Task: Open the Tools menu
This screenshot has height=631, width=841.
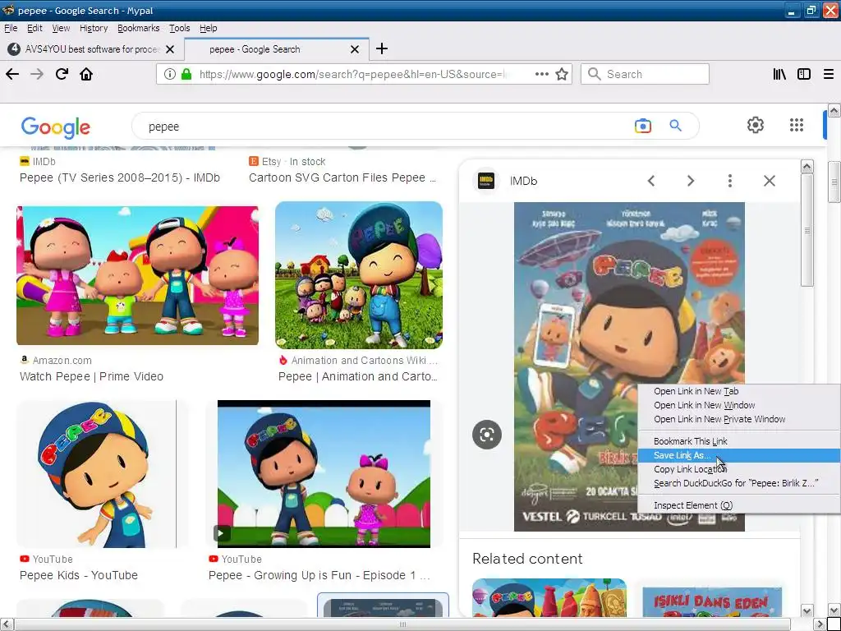Action: (179, 28)
